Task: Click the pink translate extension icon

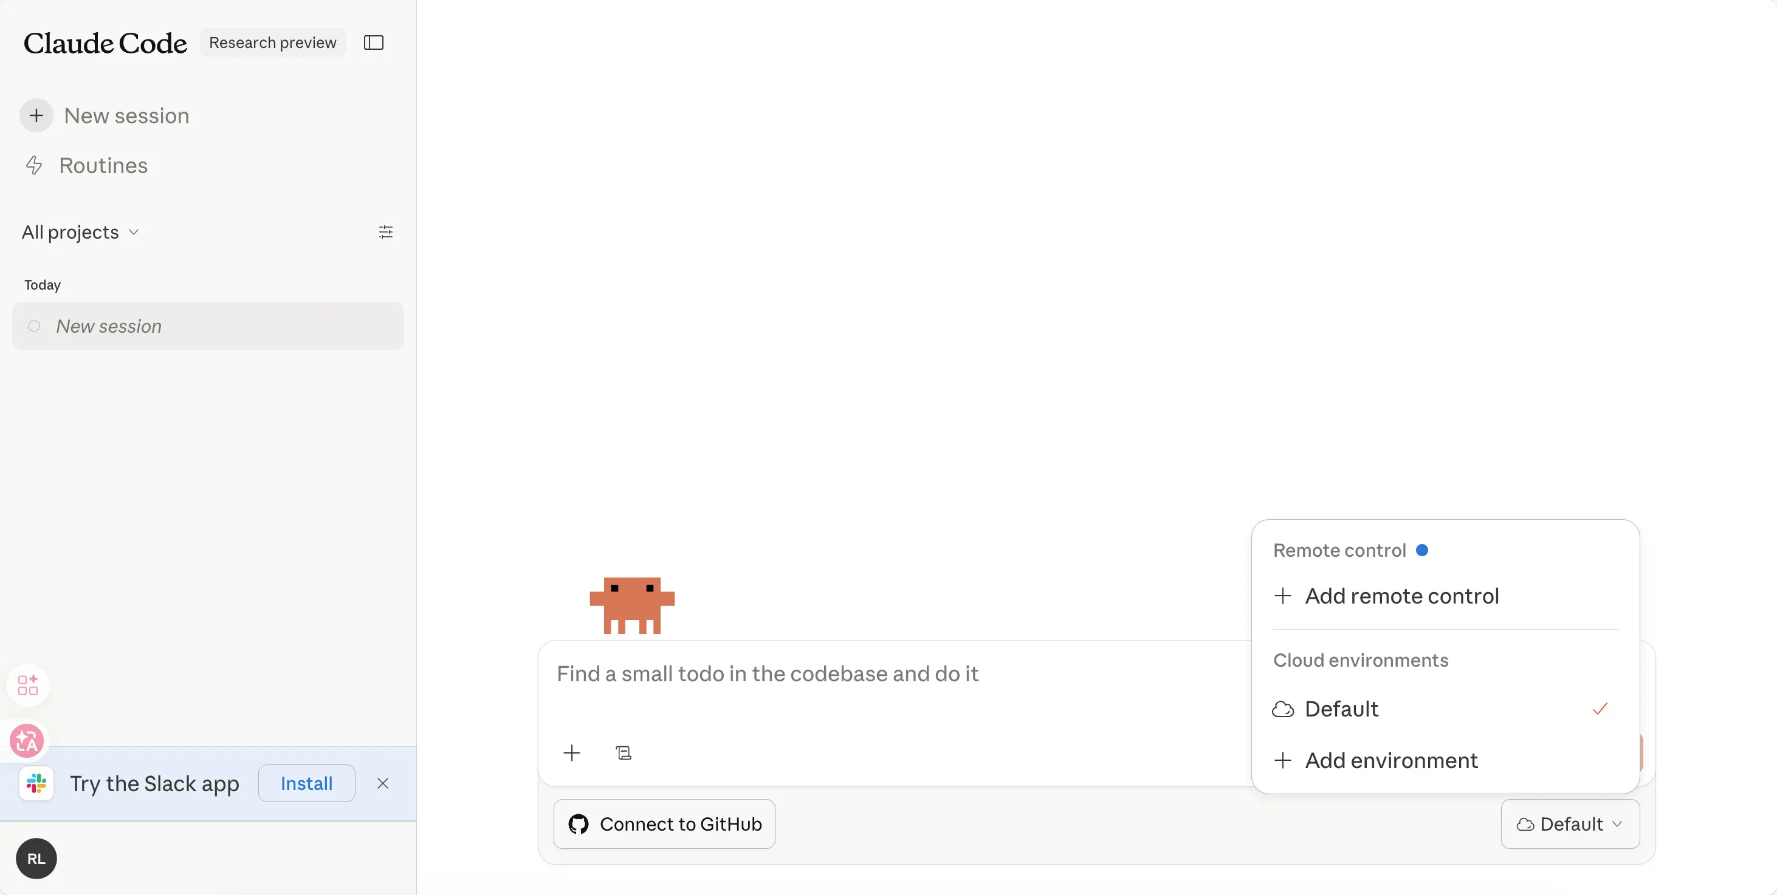Action: [x=27, y=741]
